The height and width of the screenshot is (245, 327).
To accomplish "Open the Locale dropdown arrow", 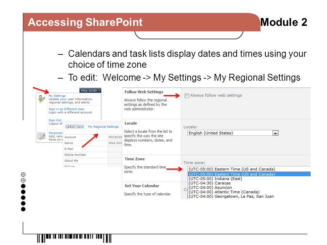I will 275,133.
